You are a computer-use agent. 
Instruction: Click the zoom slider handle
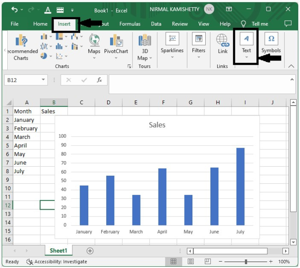click(246, 262)
